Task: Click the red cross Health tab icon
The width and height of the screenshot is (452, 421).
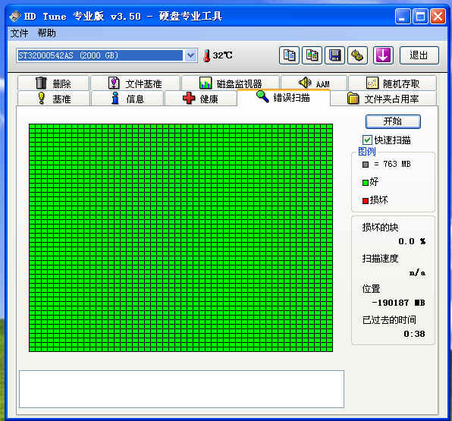Action: [189, 99]
